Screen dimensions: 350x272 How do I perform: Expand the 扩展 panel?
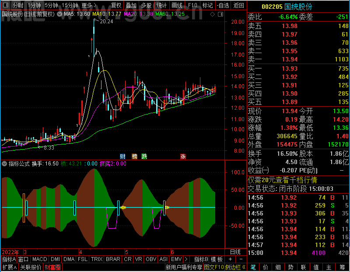9,267
